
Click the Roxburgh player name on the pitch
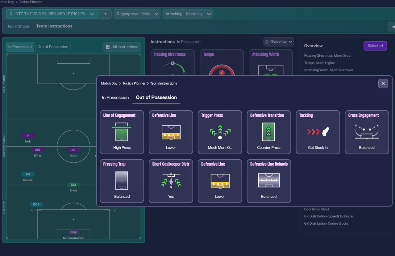click(x=110, y=210)
